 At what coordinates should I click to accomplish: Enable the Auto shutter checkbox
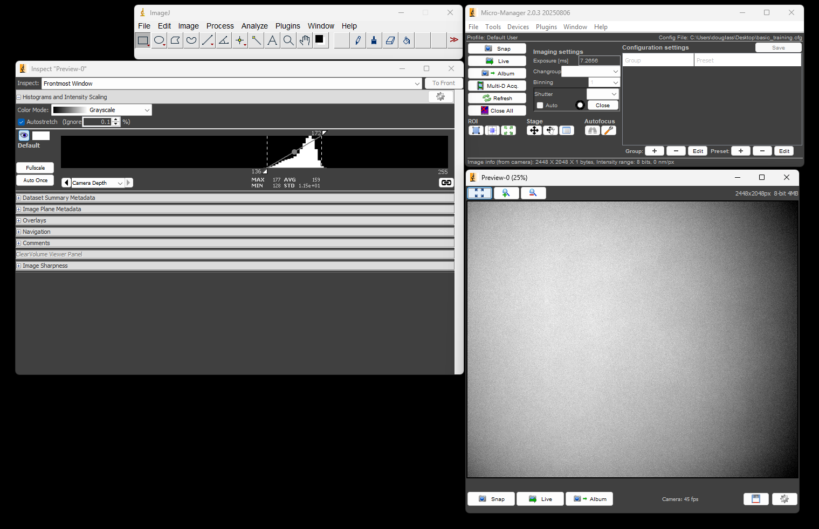pos(540,106)
